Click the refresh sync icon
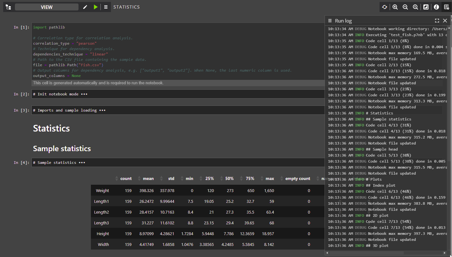 385,7
